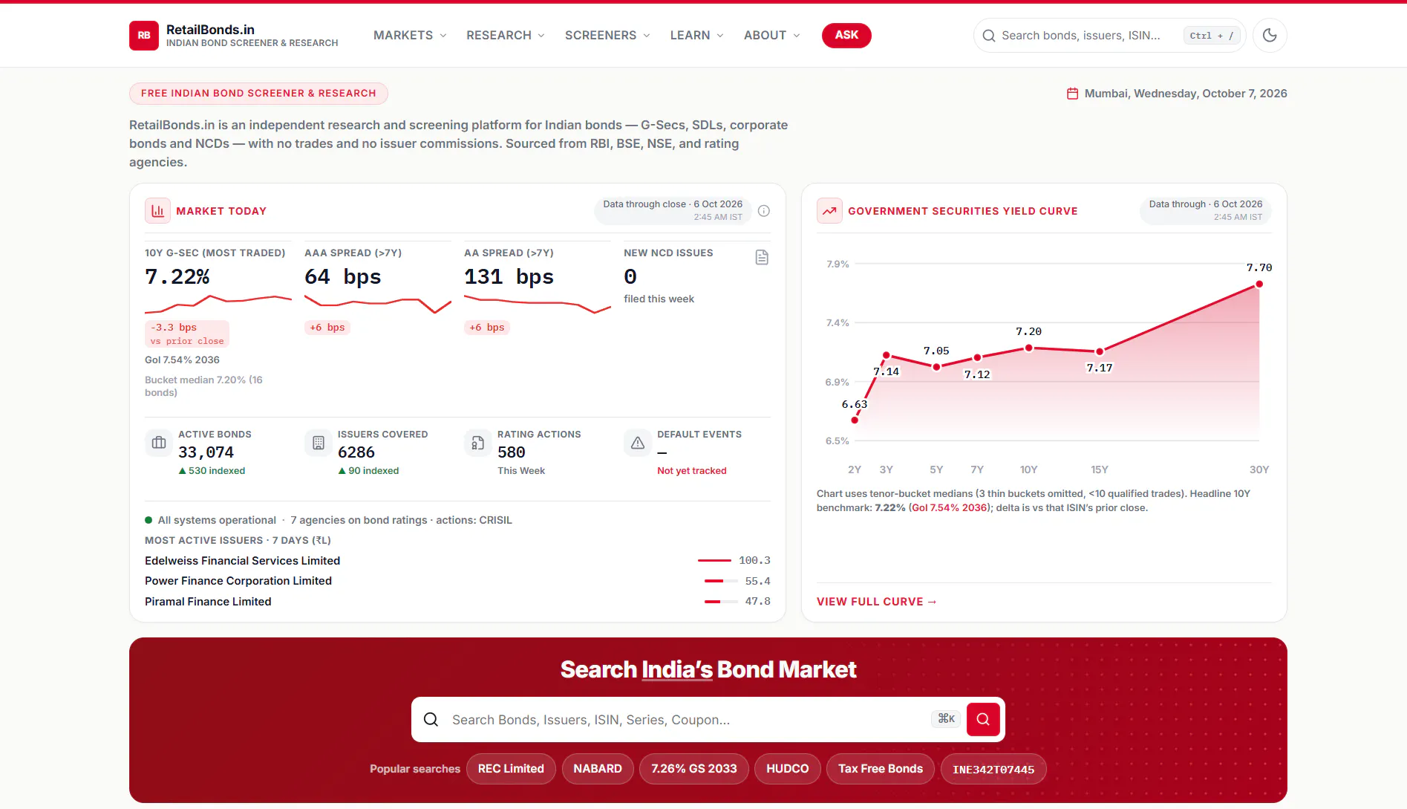This screenshot has width=1407, height=809.
Task: Click the 33,074 active bonds count
Action: 206,452
